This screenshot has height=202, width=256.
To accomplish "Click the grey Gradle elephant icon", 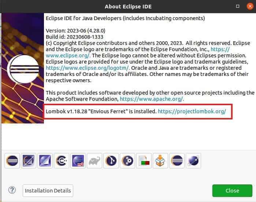I will (x=94, y=161).
